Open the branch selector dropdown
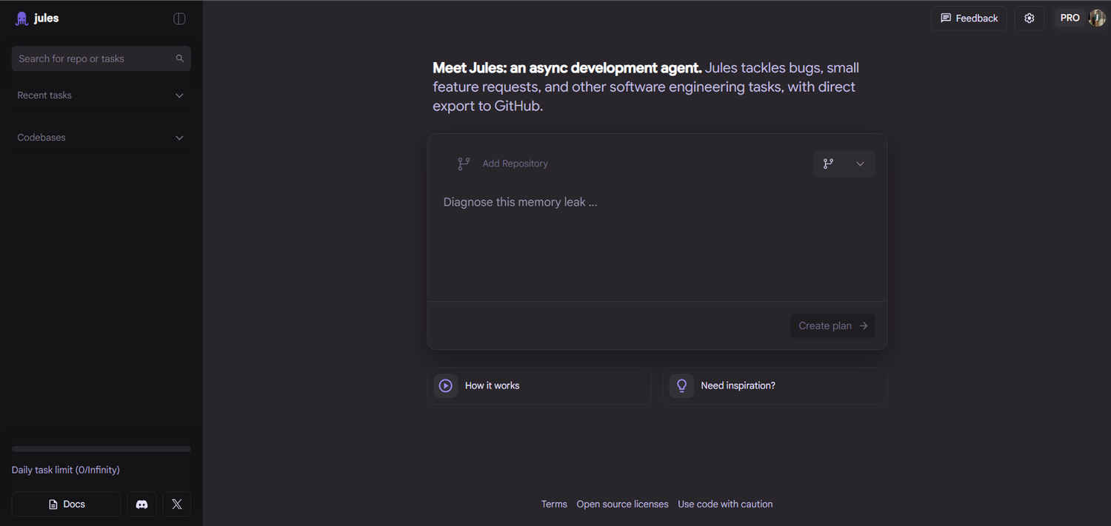 [844, 163]
